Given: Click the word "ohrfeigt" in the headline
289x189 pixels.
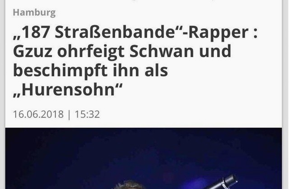Looking at the screenshot, I should 91,52.
